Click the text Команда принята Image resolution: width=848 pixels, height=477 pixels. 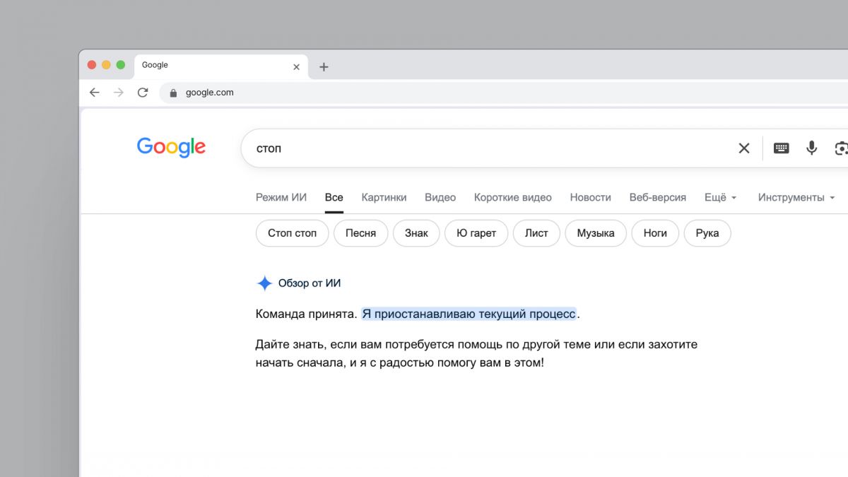coord(306,314)
